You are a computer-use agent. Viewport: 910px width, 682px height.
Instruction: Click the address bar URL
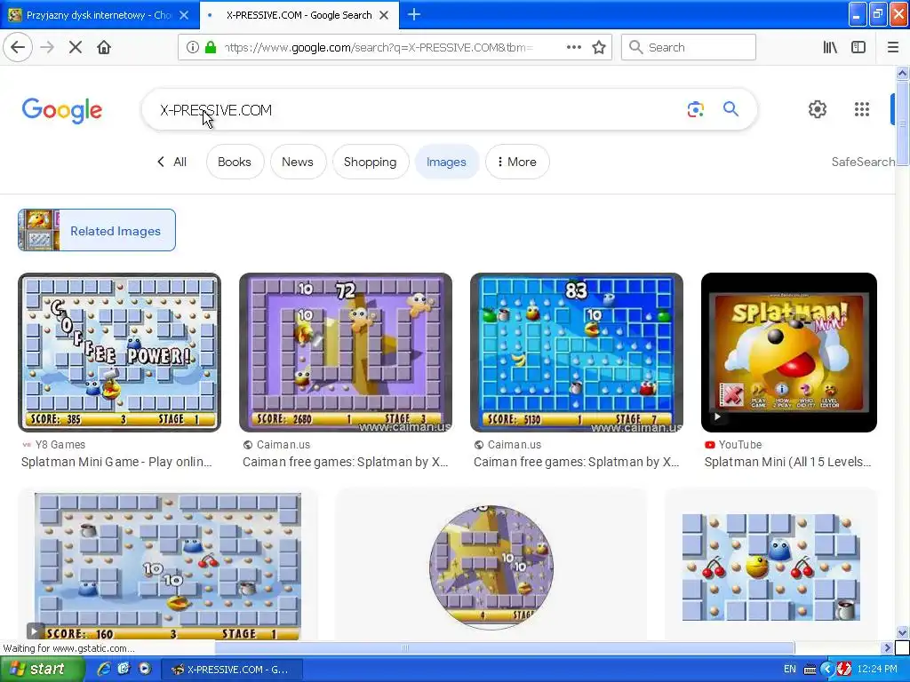coord(379,48)
